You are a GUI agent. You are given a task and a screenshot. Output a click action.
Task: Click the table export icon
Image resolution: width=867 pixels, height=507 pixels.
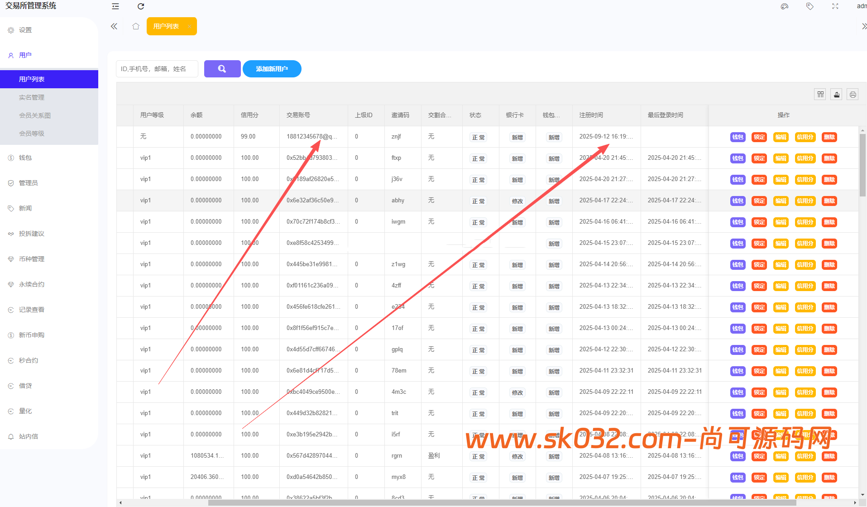(x=837, y=95)
